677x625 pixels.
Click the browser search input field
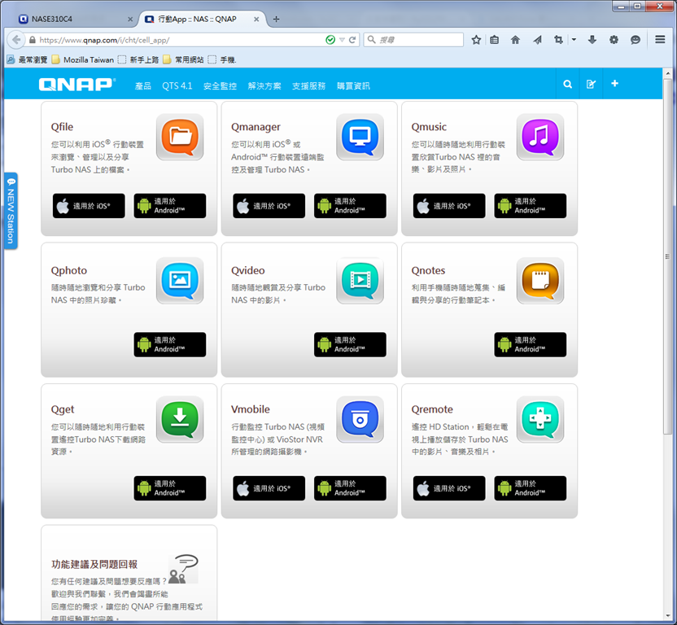coord(413,40)
